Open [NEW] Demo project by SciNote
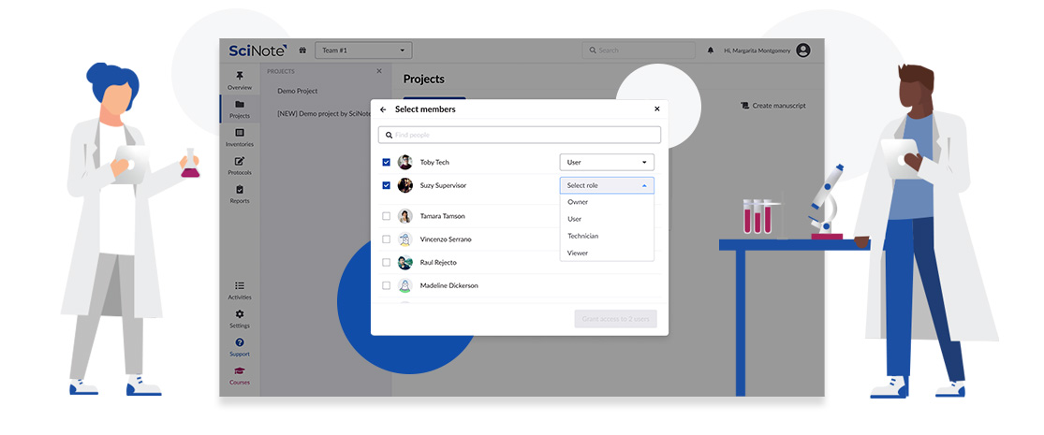The height and width of the screenshot is (435, 1044). (324, 114)
